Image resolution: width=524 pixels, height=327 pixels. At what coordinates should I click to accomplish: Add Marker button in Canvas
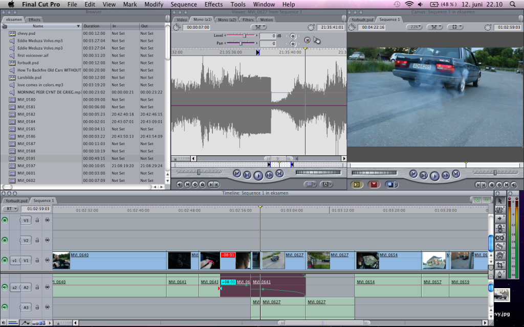click(492, 184)
